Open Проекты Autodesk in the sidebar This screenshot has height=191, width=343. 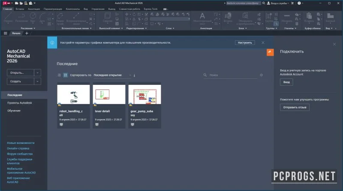[x=20, y=103]
